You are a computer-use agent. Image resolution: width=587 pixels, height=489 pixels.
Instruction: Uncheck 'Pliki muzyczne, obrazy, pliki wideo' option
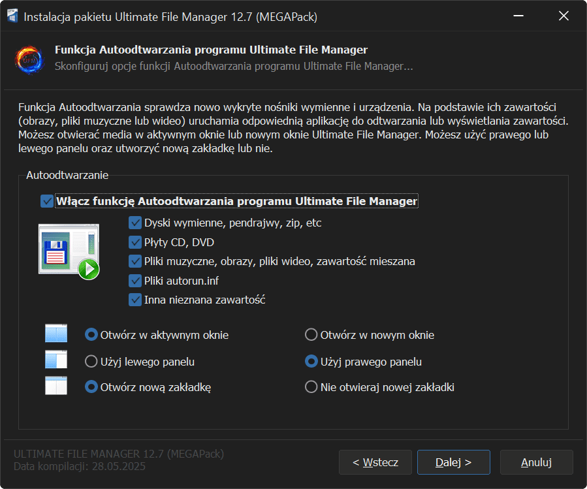click(x=136, y=261)
